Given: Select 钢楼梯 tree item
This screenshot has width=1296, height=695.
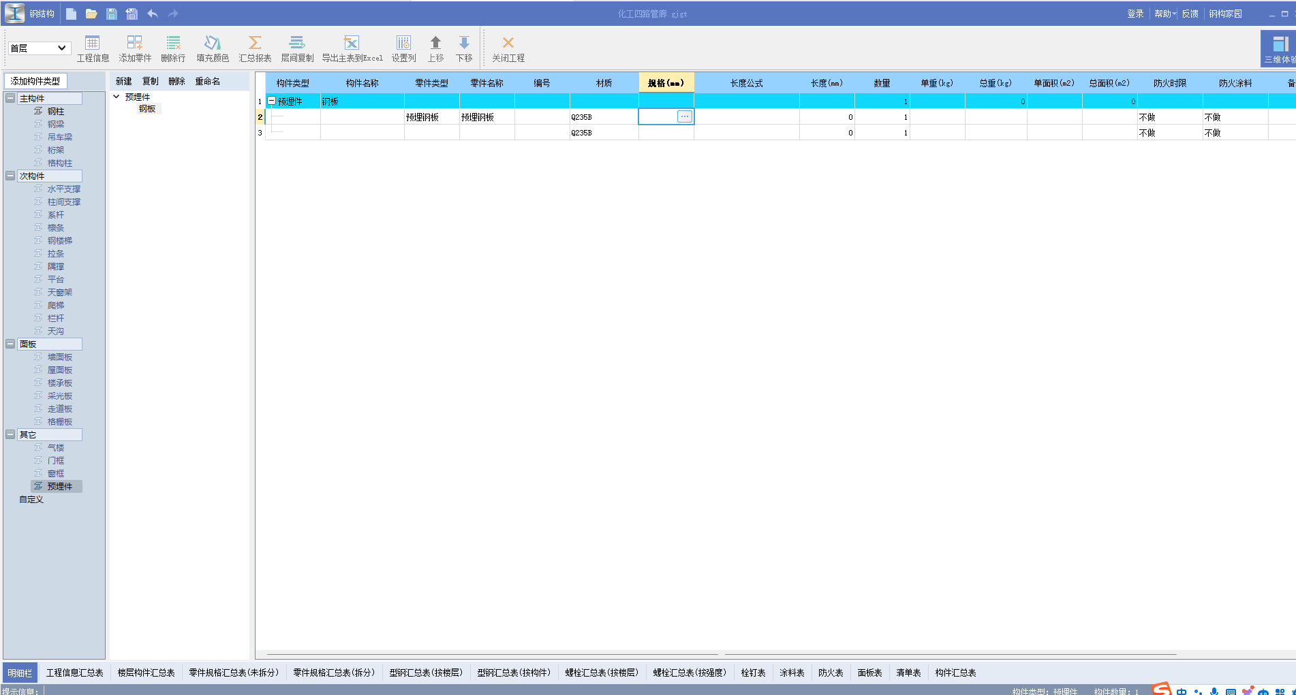Looking at the screenshot, I should pos(60,240).
